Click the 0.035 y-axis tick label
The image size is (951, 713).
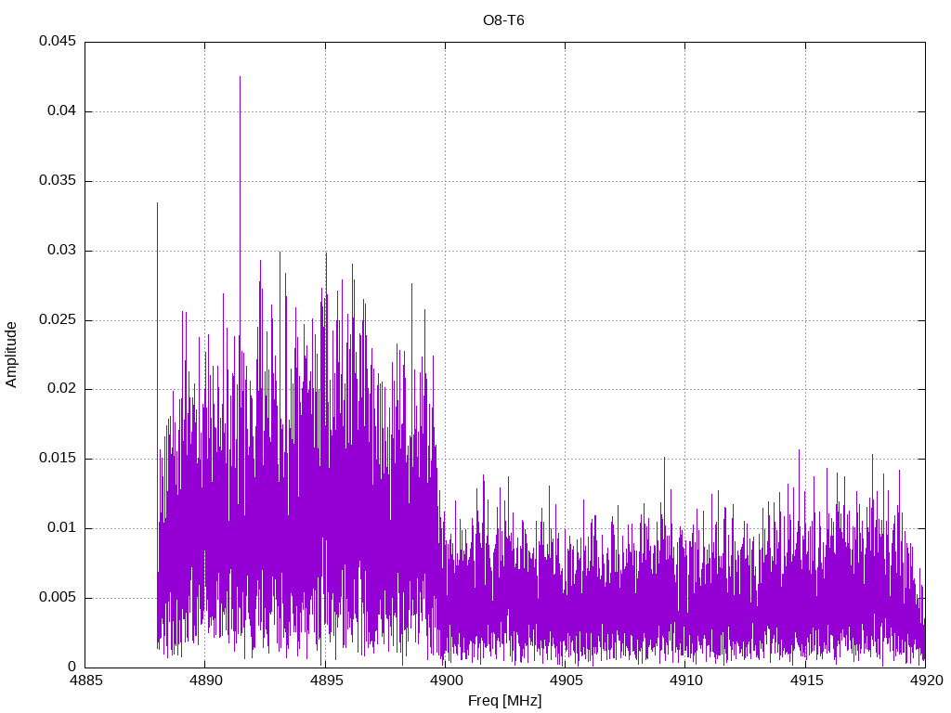pyautogui.click(x=57, y=181)
